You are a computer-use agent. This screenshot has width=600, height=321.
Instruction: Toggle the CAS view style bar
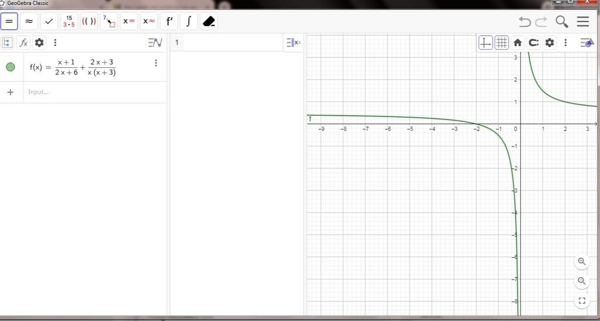click(294, 43)
